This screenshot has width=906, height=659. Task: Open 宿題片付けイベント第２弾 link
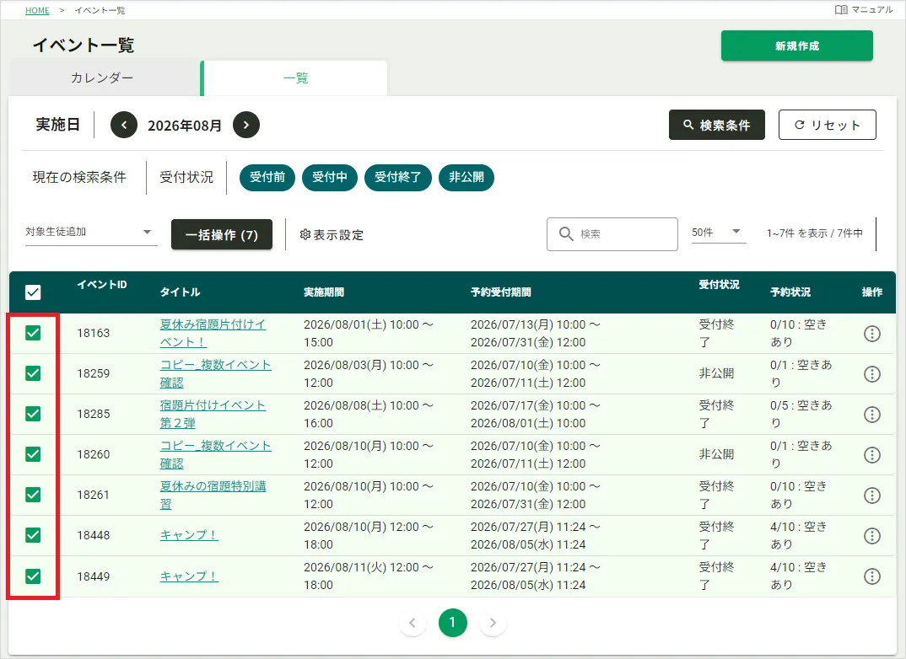[213, 414]
